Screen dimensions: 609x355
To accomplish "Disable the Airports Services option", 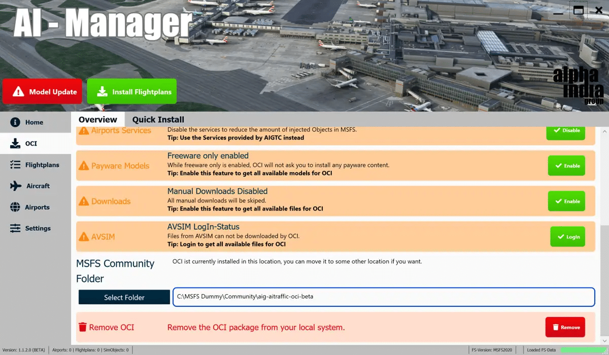I will pyautogui.click(x=566, y=131).
